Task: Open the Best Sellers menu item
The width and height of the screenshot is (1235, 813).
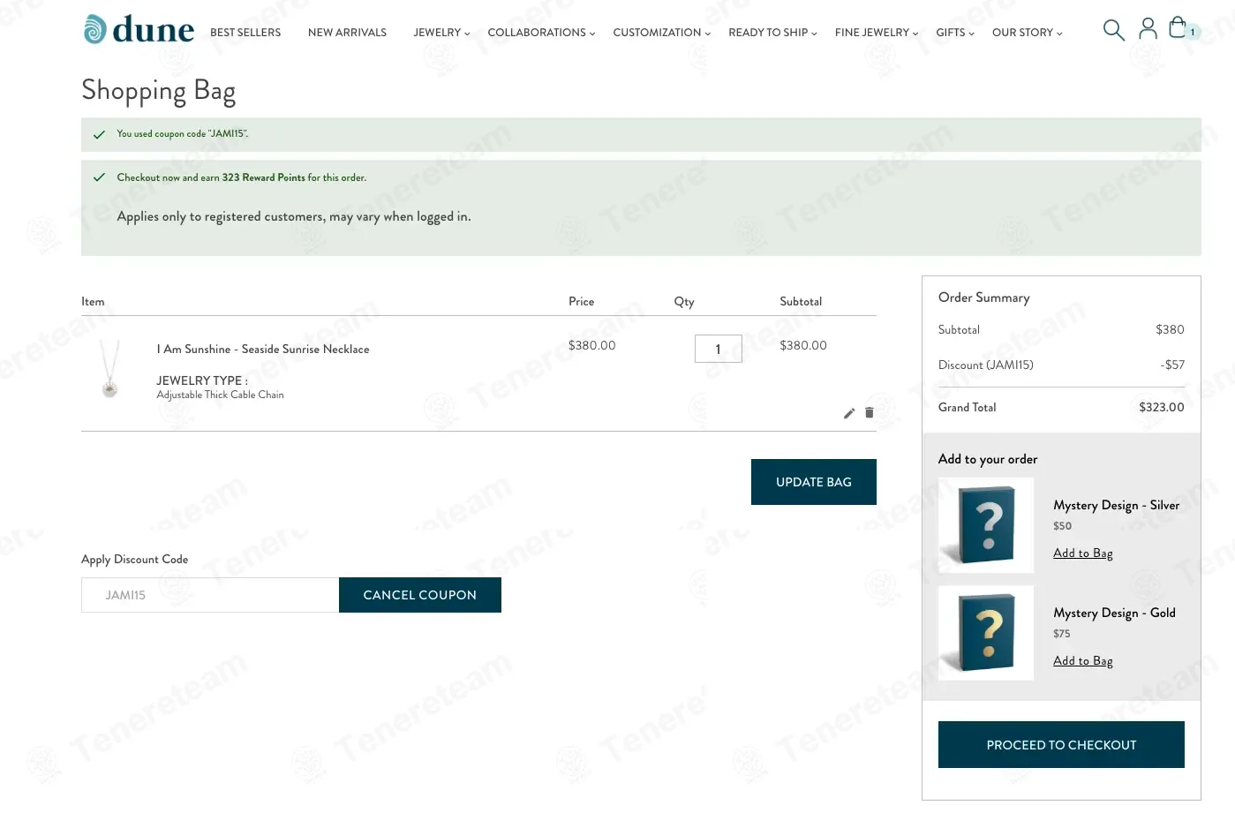Action: [x=245, y=33]
